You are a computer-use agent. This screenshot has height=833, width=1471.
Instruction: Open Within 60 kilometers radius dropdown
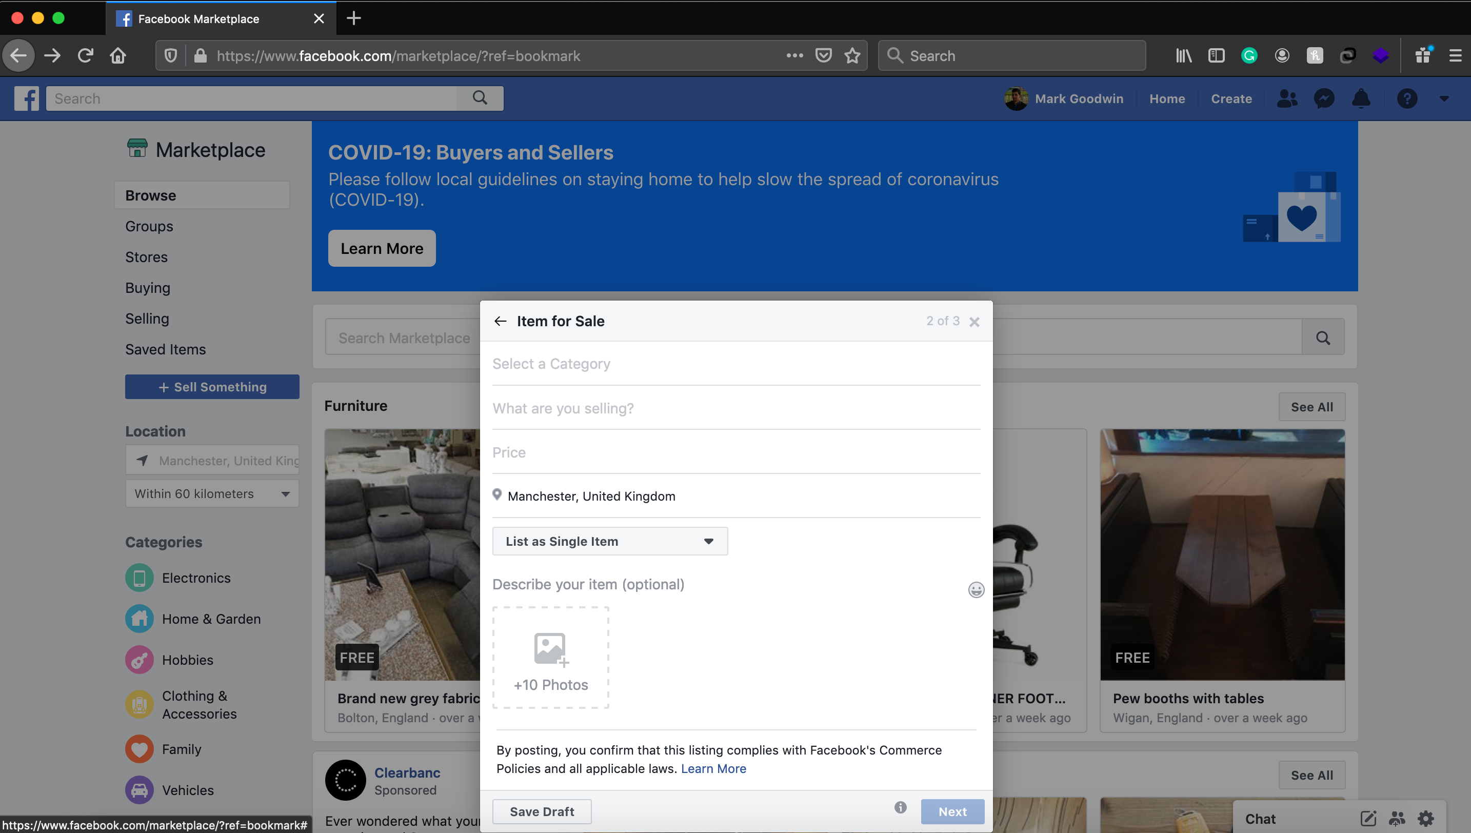tap(212, 494)
